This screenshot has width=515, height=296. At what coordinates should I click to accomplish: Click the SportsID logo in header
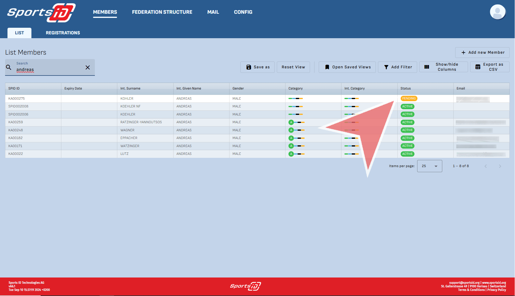tap(41, 13)
